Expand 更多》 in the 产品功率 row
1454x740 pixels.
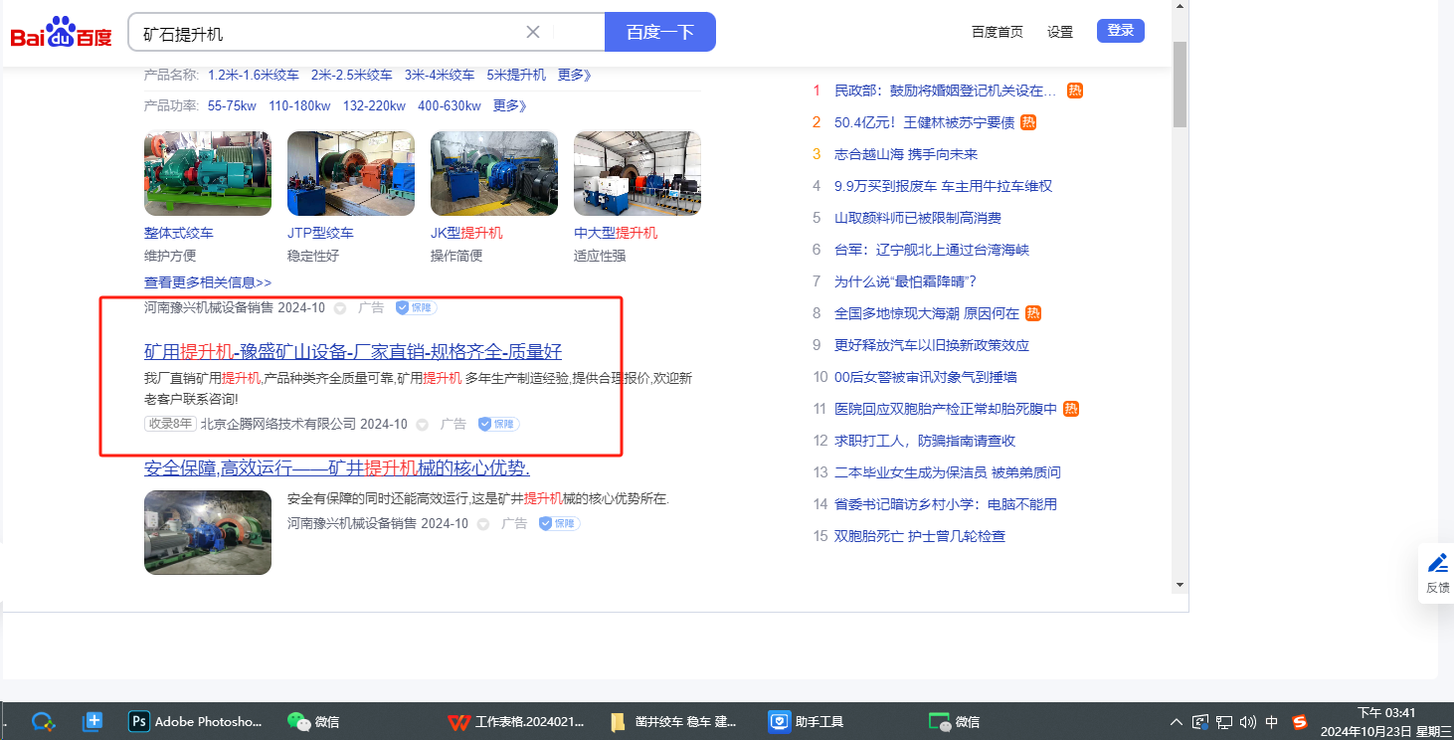510,106
